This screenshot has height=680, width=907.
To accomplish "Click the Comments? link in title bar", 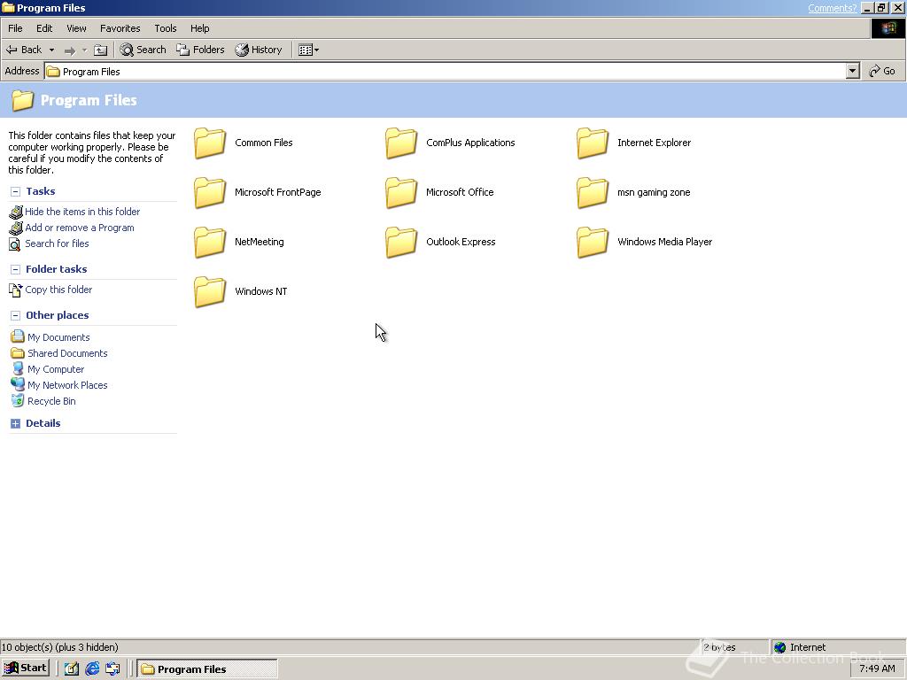I will pyautogui.click(x=832, y=8).
